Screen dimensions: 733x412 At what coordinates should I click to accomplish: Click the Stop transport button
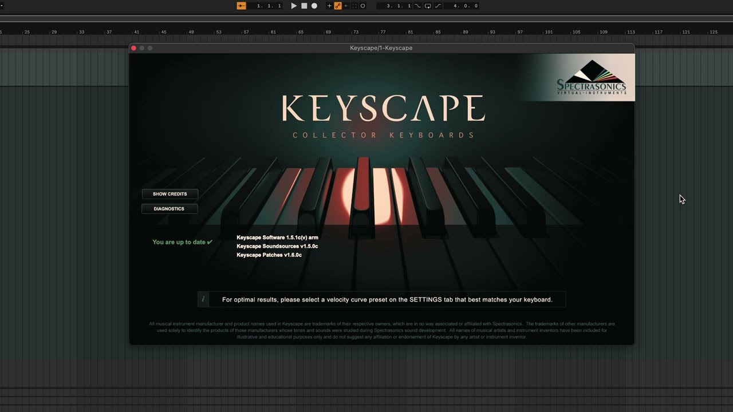304,6
